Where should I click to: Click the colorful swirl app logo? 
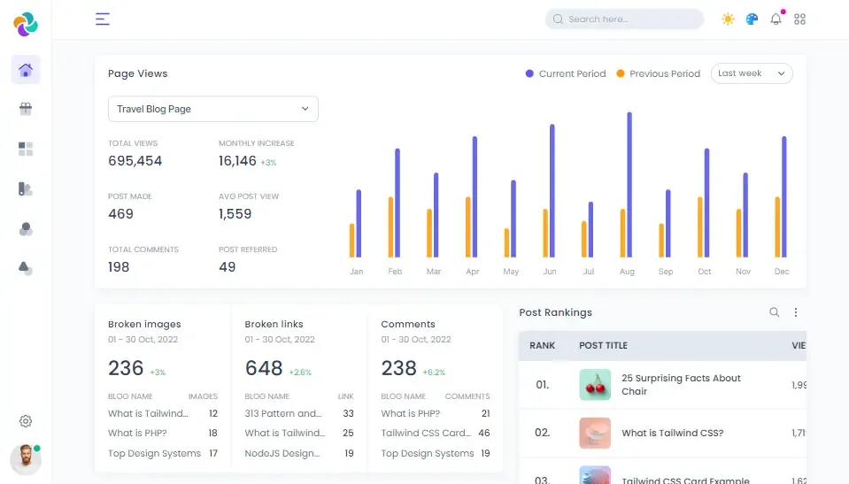[x=26, y=25]
